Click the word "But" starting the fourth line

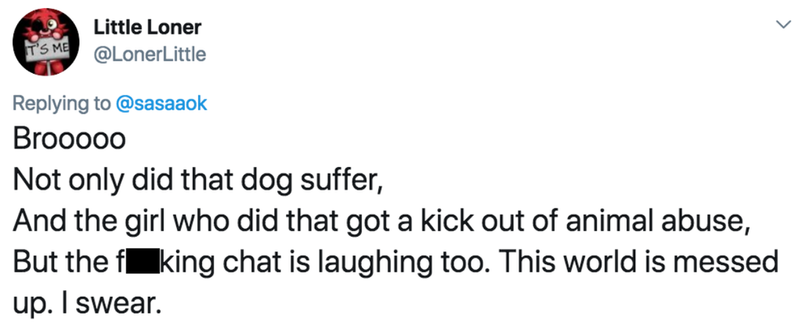pos(34,263)
